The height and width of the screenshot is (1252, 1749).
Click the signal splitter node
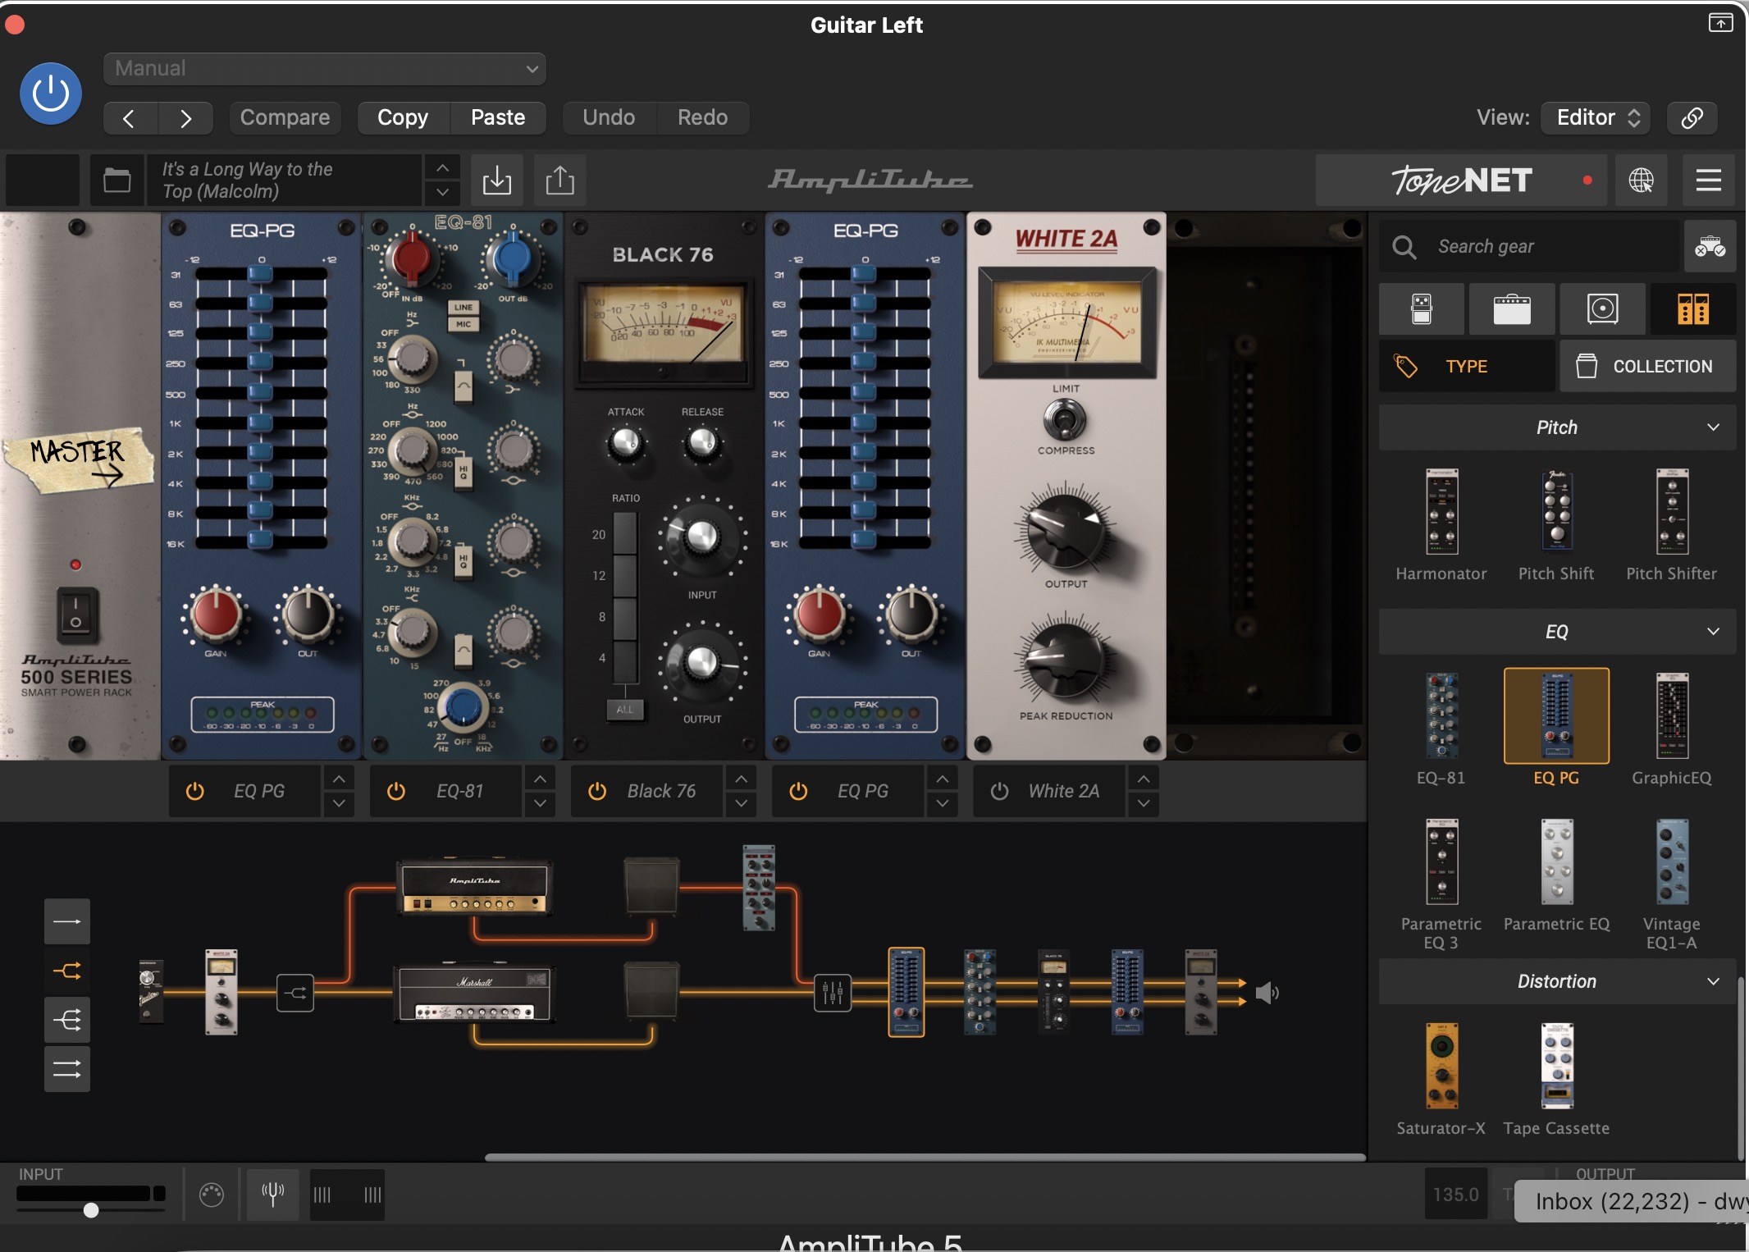[x=295, y=993]
